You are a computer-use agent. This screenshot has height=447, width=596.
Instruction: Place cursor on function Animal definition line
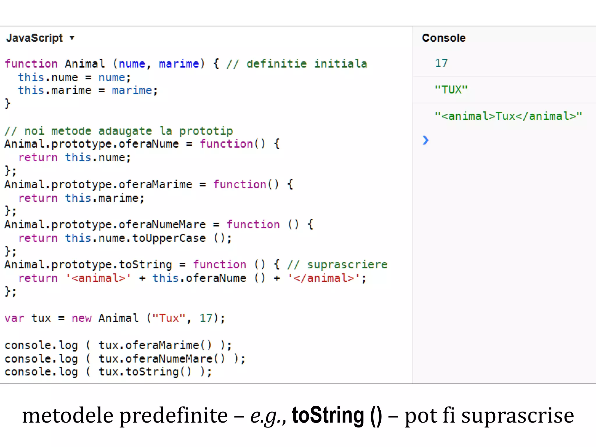(186, 64)
